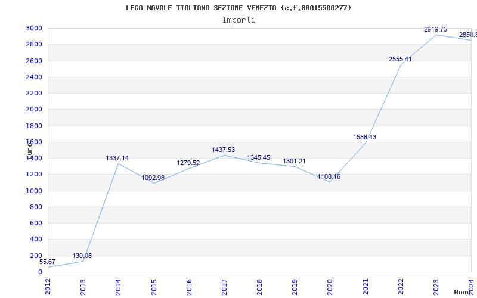Click x-axis year label 2022

pyautogui.click(x=401, y=287)
